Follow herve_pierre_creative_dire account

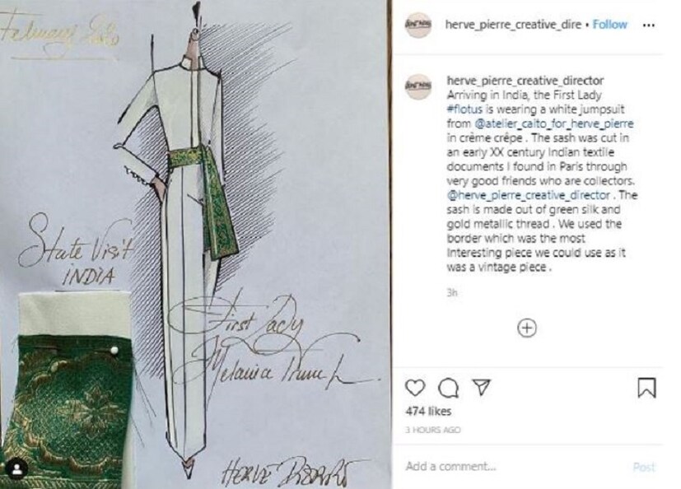click(610, 25)
